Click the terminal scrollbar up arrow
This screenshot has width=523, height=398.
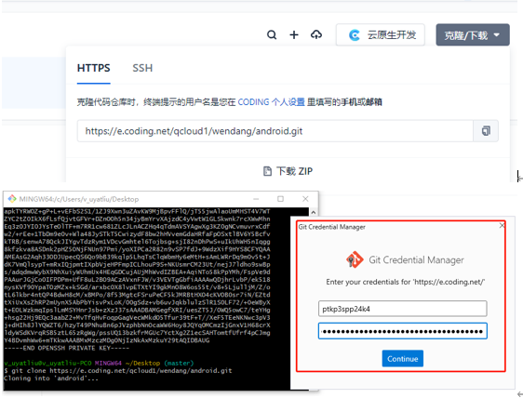(x=314, y=212)
